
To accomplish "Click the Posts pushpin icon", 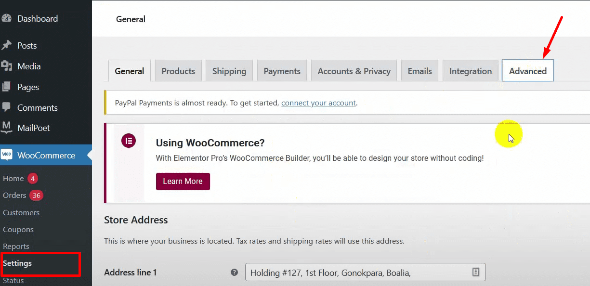I will [6, 46].
